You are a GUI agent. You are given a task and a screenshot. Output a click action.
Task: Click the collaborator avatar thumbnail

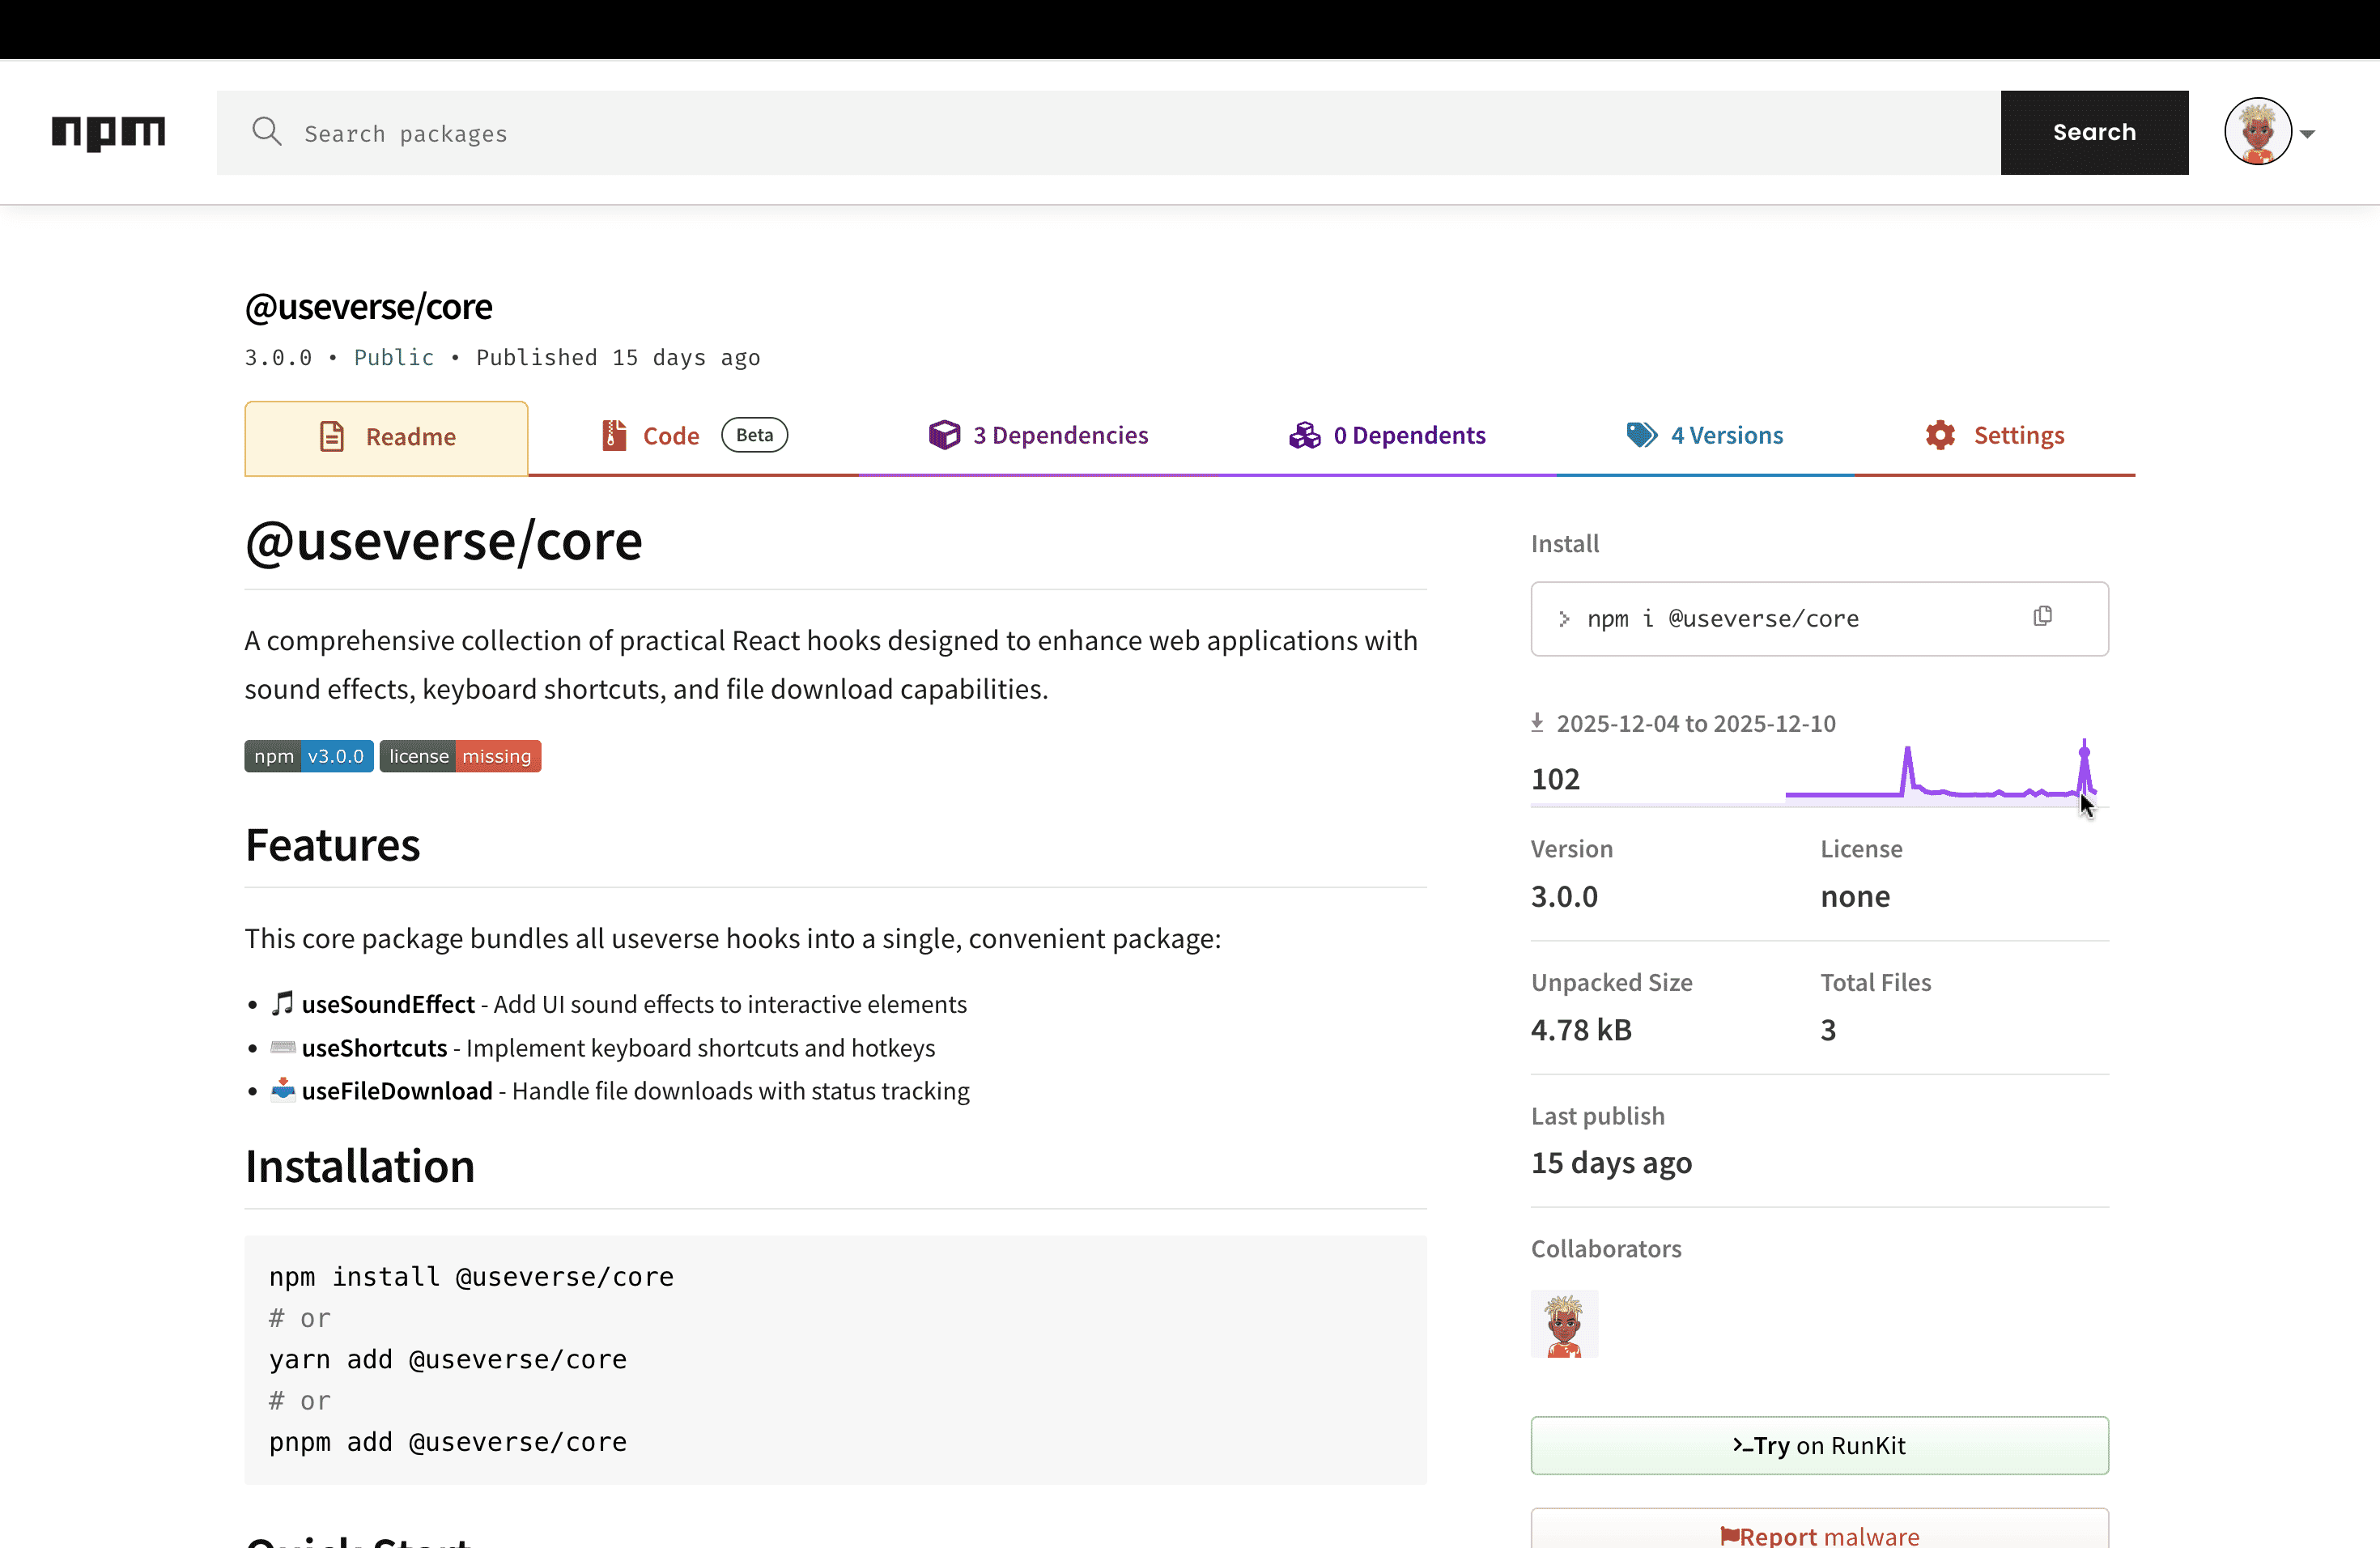point(1565,1323)
